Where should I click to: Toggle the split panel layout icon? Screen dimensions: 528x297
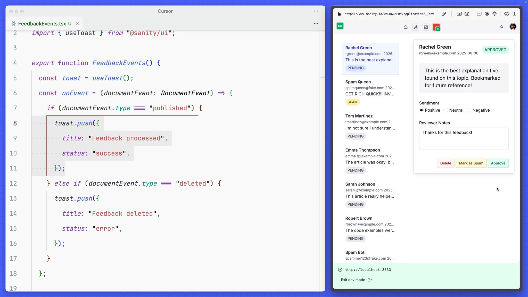click(x=514, y=14)
